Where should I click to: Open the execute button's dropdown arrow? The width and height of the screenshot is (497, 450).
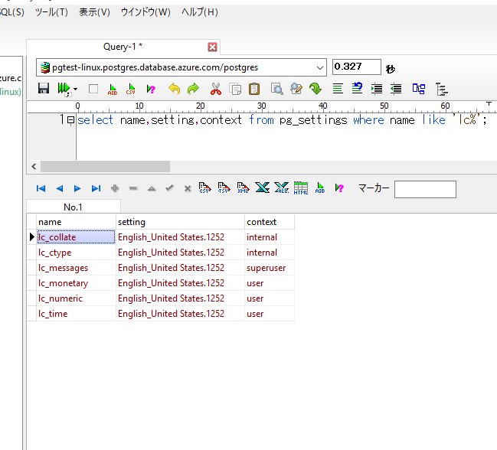click(76, 90)
